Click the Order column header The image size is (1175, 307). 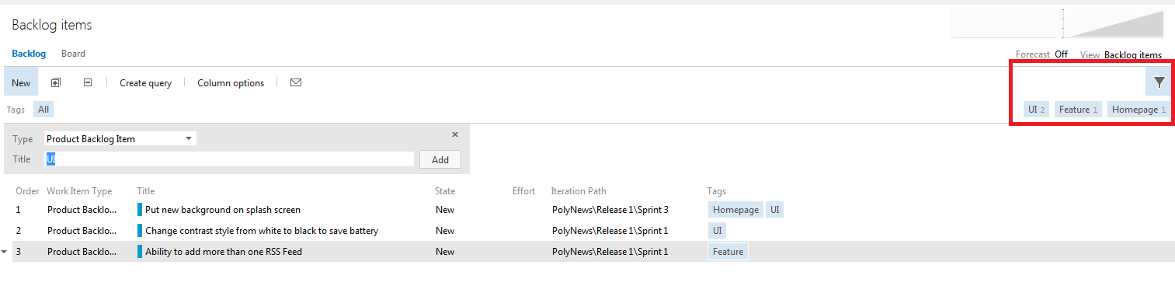point(27,191)
